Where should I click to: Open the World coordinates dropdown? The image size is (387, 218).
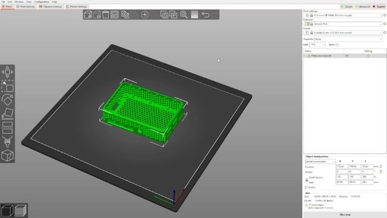[x=320, y=162]
